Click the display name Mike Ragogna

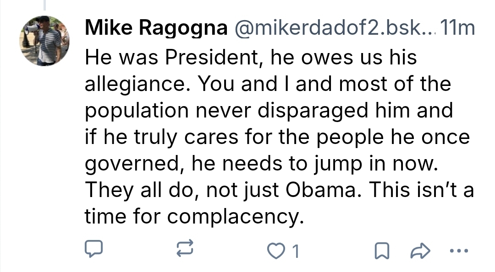156,29
